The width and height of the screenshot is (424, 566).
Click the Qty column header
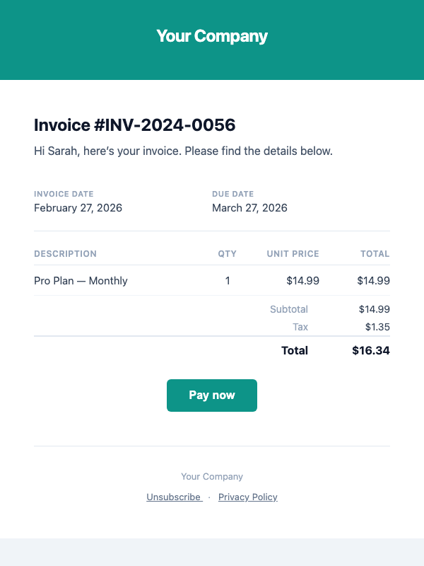(x=228, y=254)
